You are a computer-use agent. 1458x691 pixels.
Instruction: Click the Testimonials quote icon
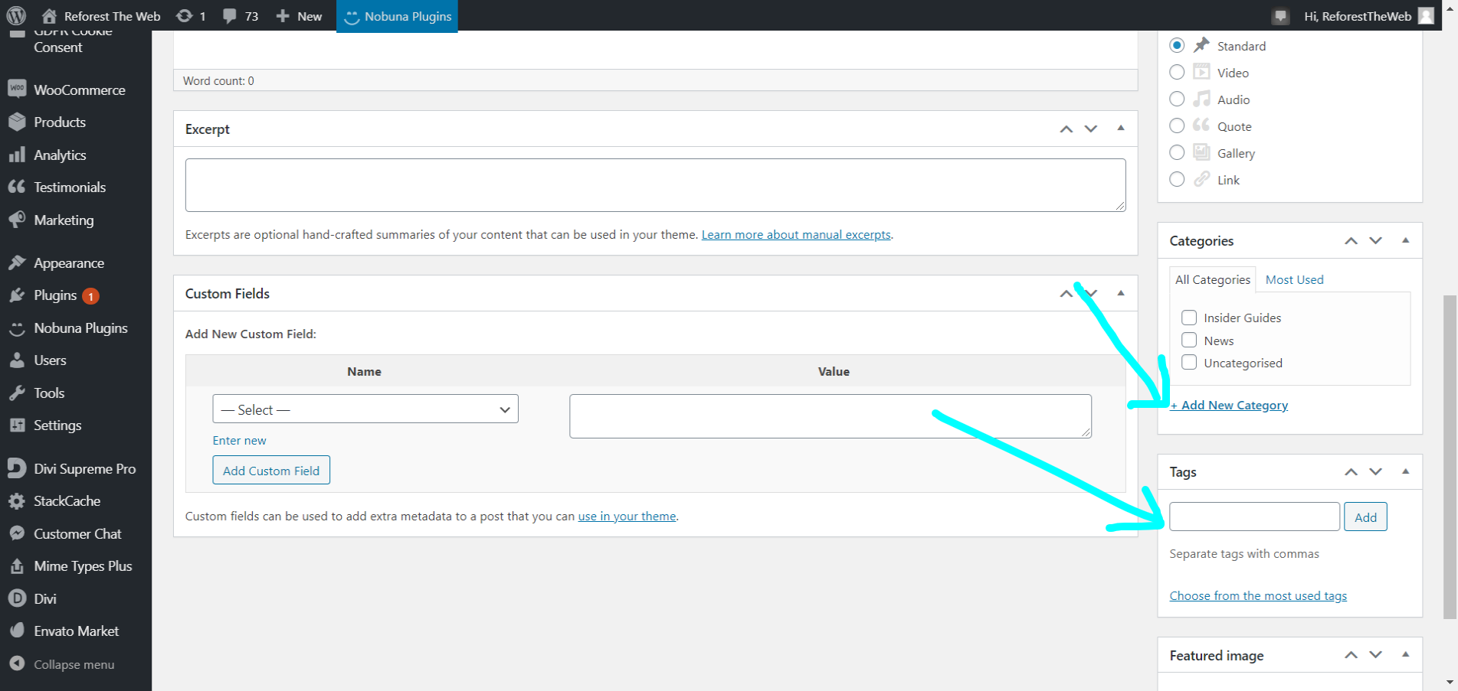click(x=17, y=187)
